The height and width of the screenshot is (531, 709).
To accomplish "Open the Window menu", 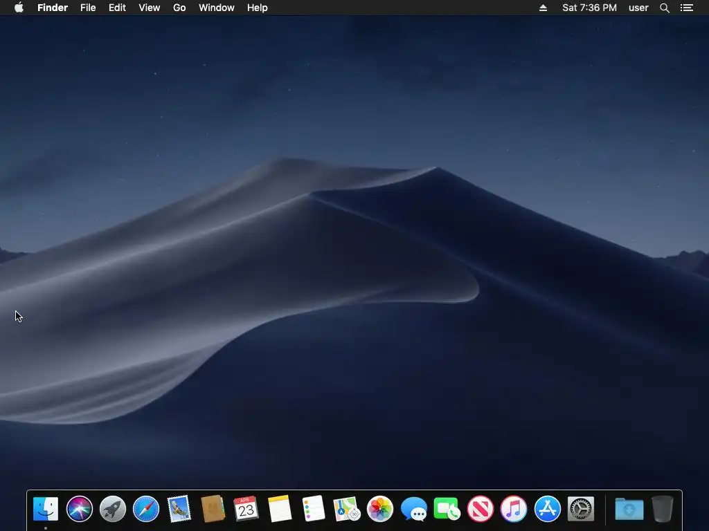I will pyautogui.click(x=217, y=8).
